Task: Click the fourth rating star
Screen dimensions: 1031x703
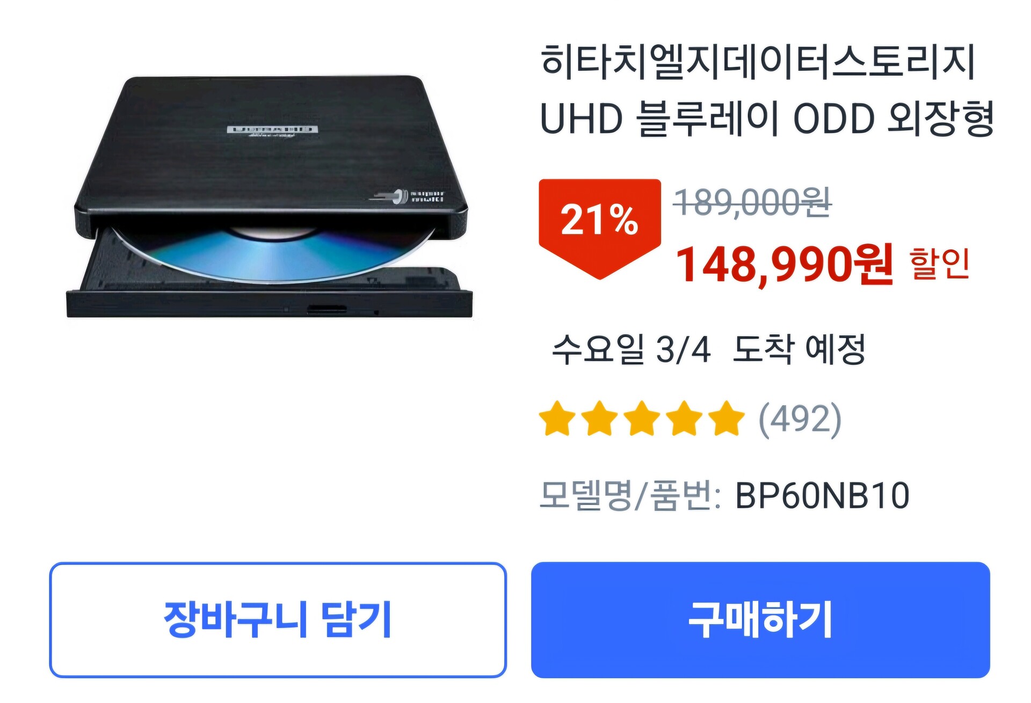Action: click(x=685, y=418)
